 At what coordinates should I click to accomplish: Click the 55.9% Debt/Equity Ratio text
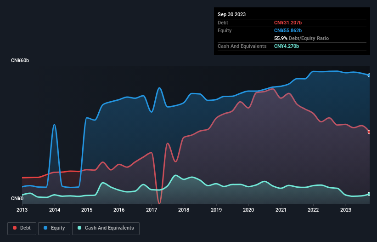(x=301, y=38)
